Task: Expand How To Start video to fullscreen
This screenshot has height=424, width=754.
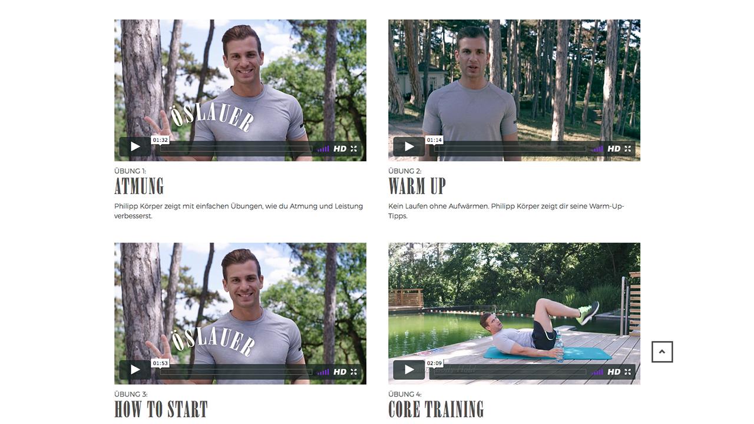Action: tap(354, 372)
